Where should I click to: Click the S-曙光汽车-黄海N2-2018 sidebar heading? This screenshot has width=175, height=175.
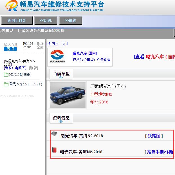(x=19, y=63)
